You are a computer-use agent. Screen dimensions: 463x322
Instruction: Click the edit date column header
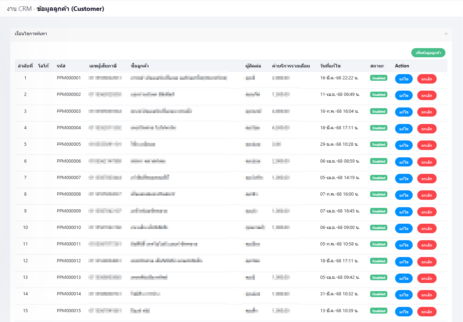(x=330, y=66)
